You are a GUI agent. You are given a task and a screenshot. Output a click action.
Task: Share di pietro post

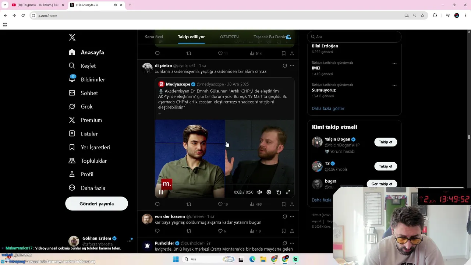pos(292,204)
